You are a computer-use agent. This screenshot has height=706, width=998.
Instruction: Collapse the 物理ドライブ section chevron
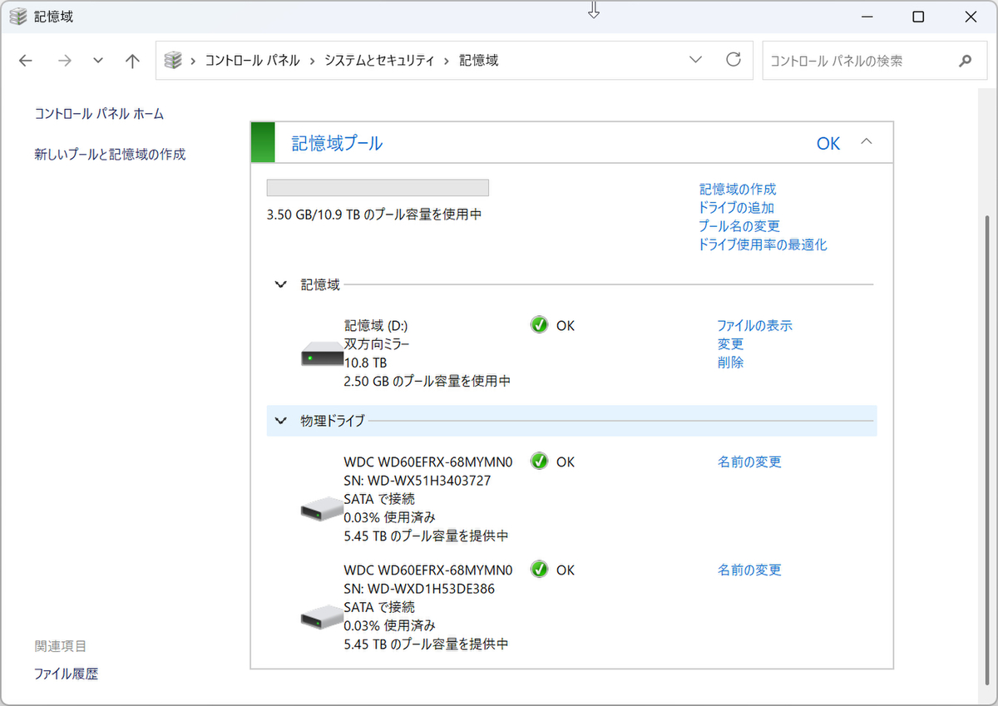[280, 421]
